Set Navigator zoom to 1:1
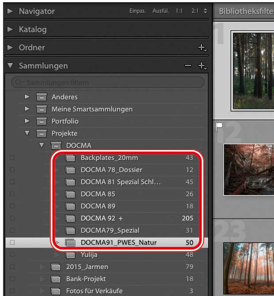This screenshot has width=274, height=296. [x=179, y=11]
